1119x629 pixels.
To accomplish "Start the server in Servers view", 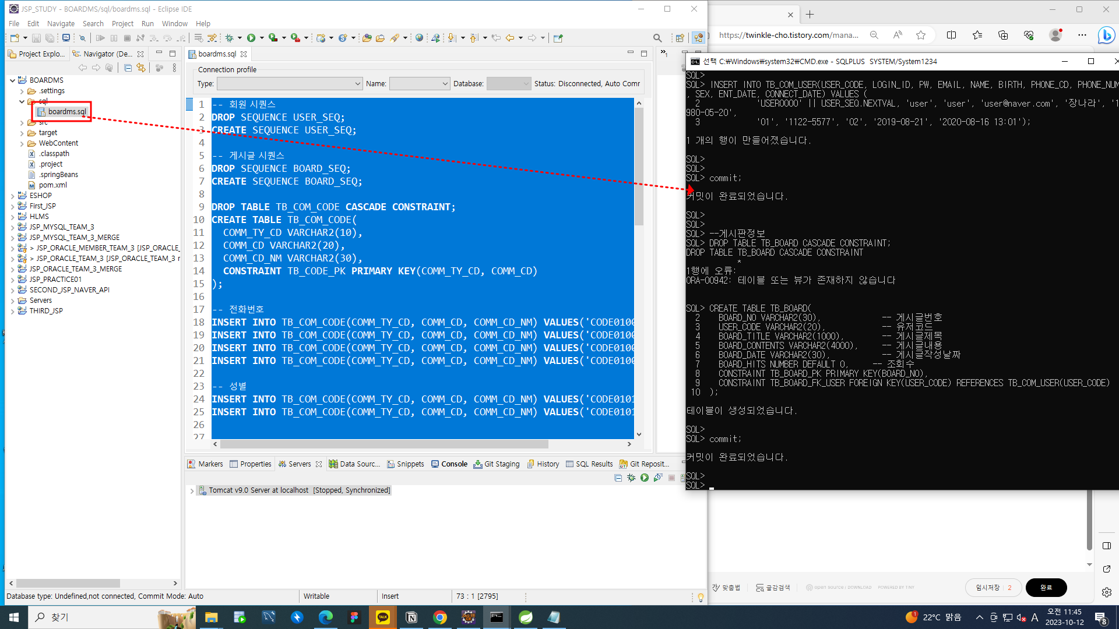I will pyautogui.click(x=645, y=478).
